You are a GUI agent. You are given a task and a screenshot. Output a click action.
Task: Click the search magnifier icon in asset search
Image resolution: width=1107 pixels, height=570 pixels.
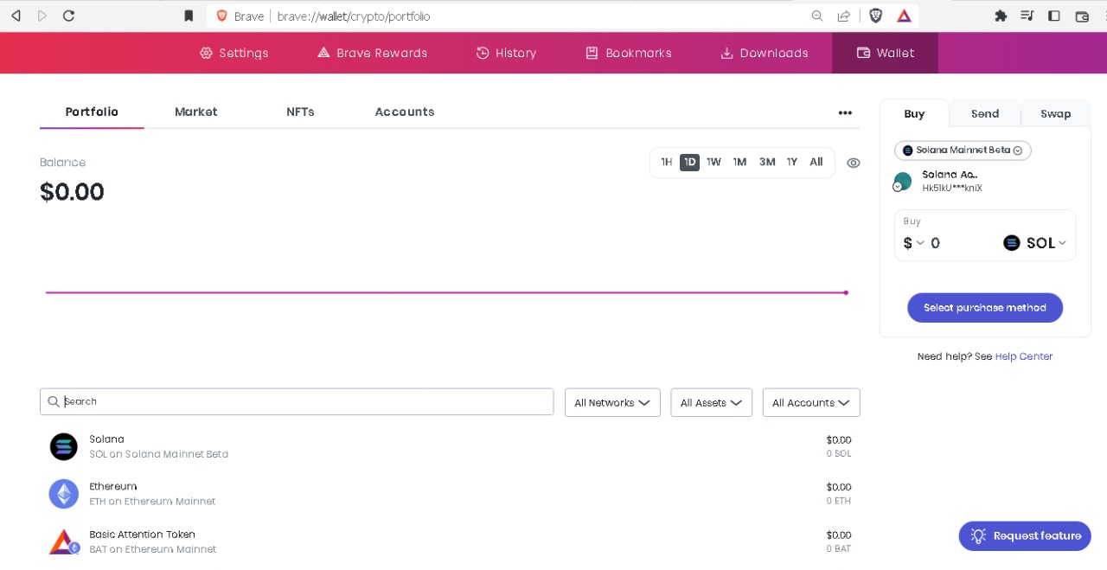[54, 401]
